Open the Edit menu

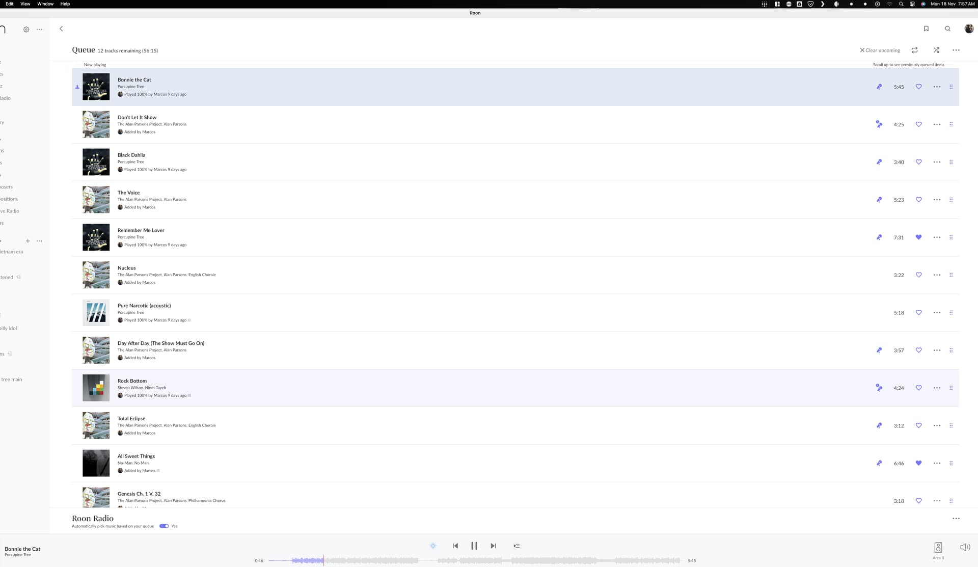(x=10, y=4)
